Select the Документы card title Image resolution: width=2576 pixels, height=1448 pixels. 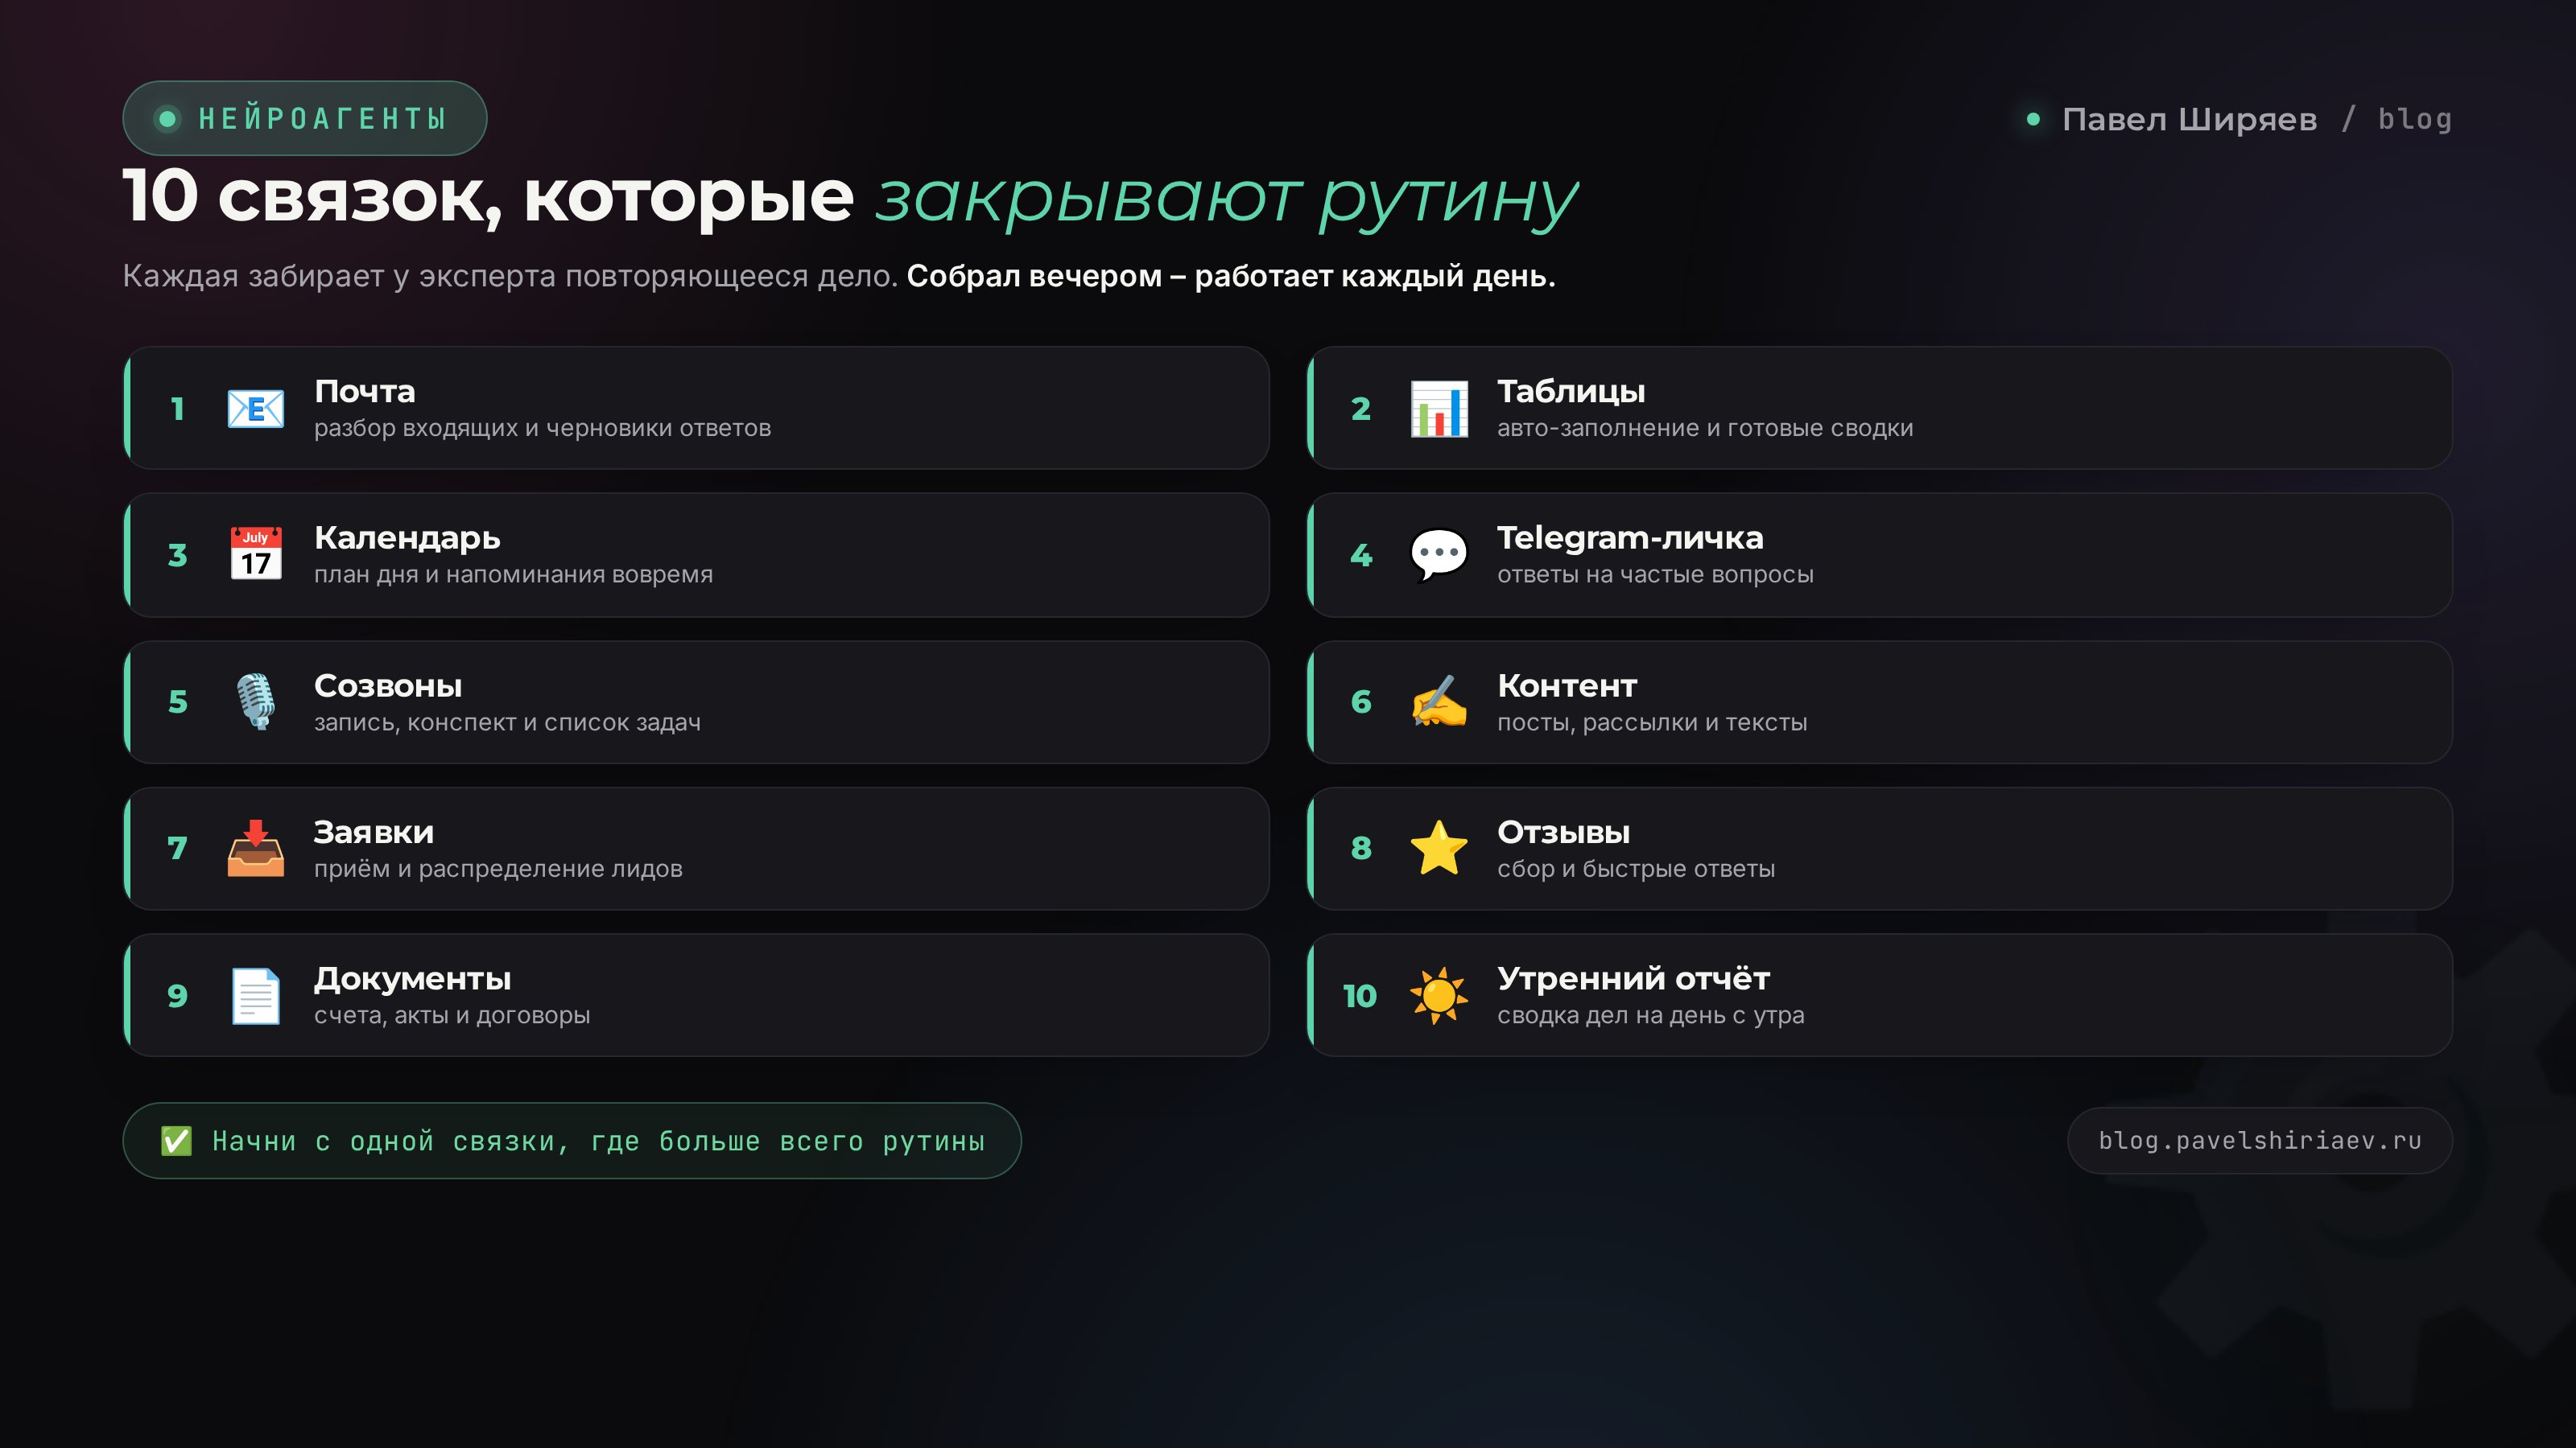tap(412, 978)
